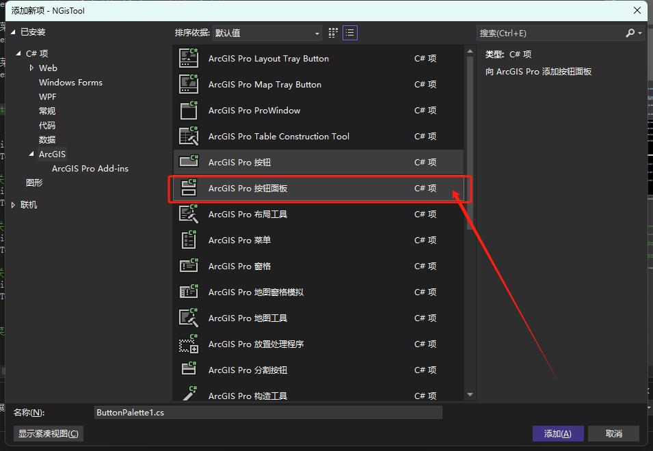Select Windows Forms category
The height and width of the screenshot is (451, 653).
[x=70, y=83]
